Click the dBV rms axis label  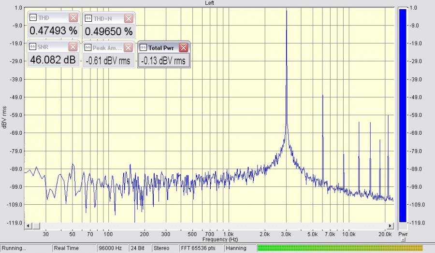point(4,117)
